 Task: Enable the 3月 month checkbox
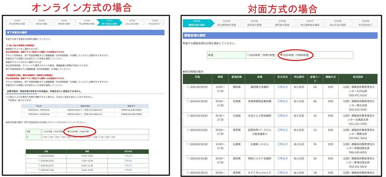pyautogui.click(x=111, y=137)
